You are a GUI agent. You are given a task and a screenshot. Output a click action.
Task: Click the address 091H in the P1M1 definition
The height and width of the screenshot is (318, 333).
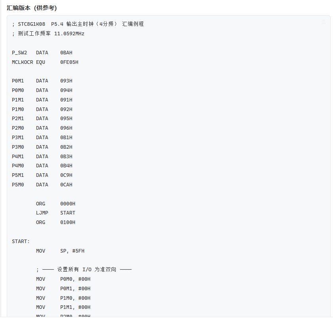[66, 100]
